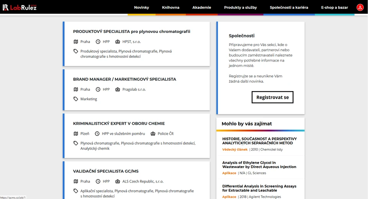
Task: Open E-shop a bazar menu
Action: (334, 7)
